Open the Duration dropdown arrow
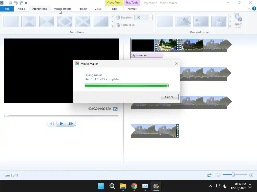This screenshot has width=257, height=192. coord(151,17)
